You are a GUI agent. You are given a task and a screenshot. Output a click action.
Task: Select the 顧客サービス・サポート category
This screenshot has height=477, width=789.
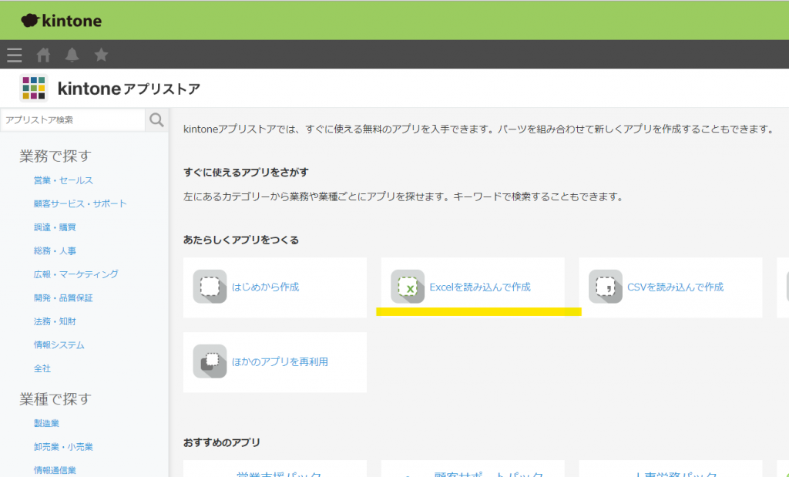tap(80, 203)
